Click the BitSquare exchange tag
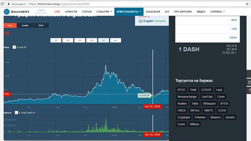 (x=209, y=103)
